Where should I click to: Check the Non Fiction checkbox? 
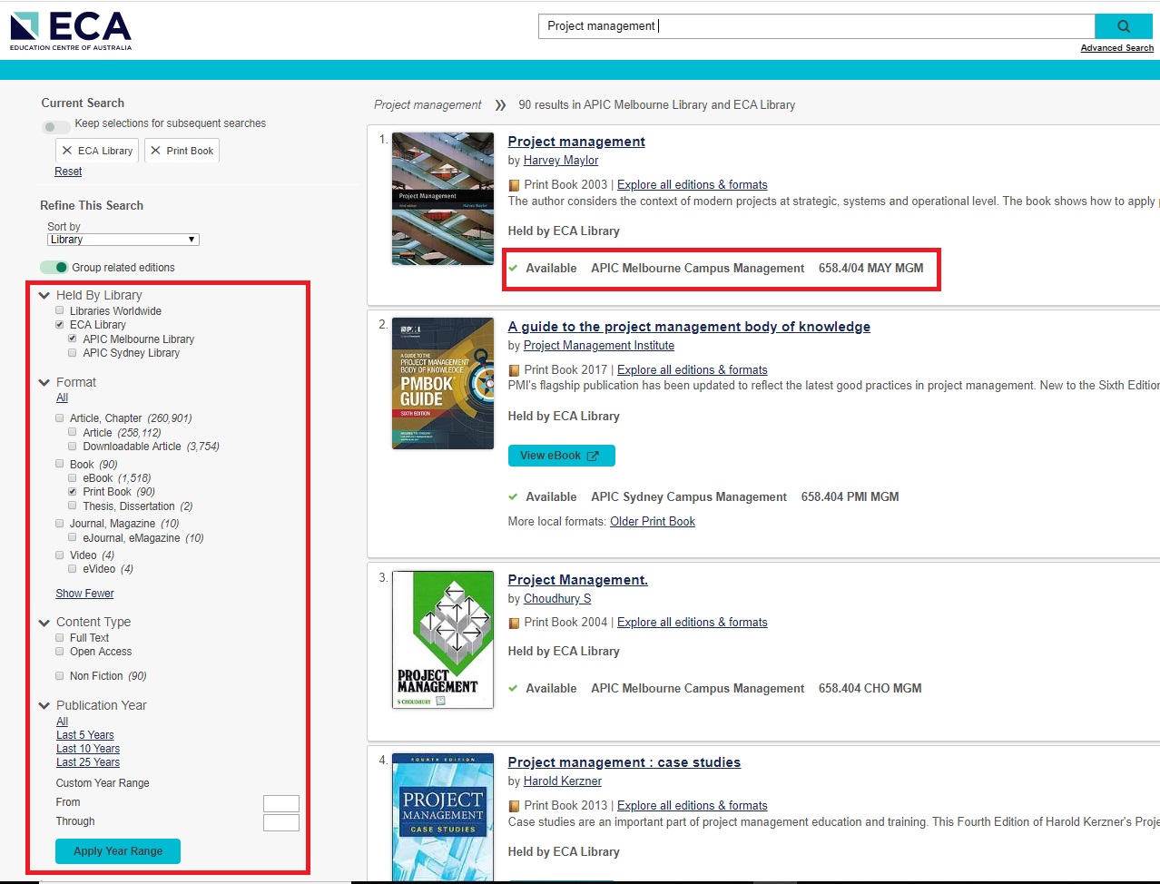[x=59, y=675]
